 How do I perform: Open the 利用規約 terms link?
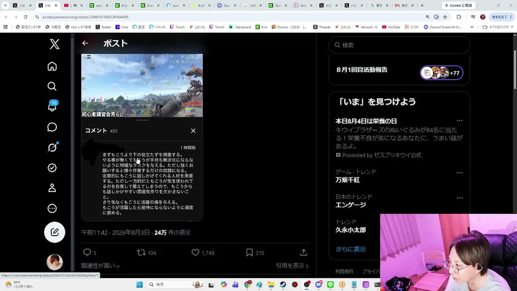(344, 272)
